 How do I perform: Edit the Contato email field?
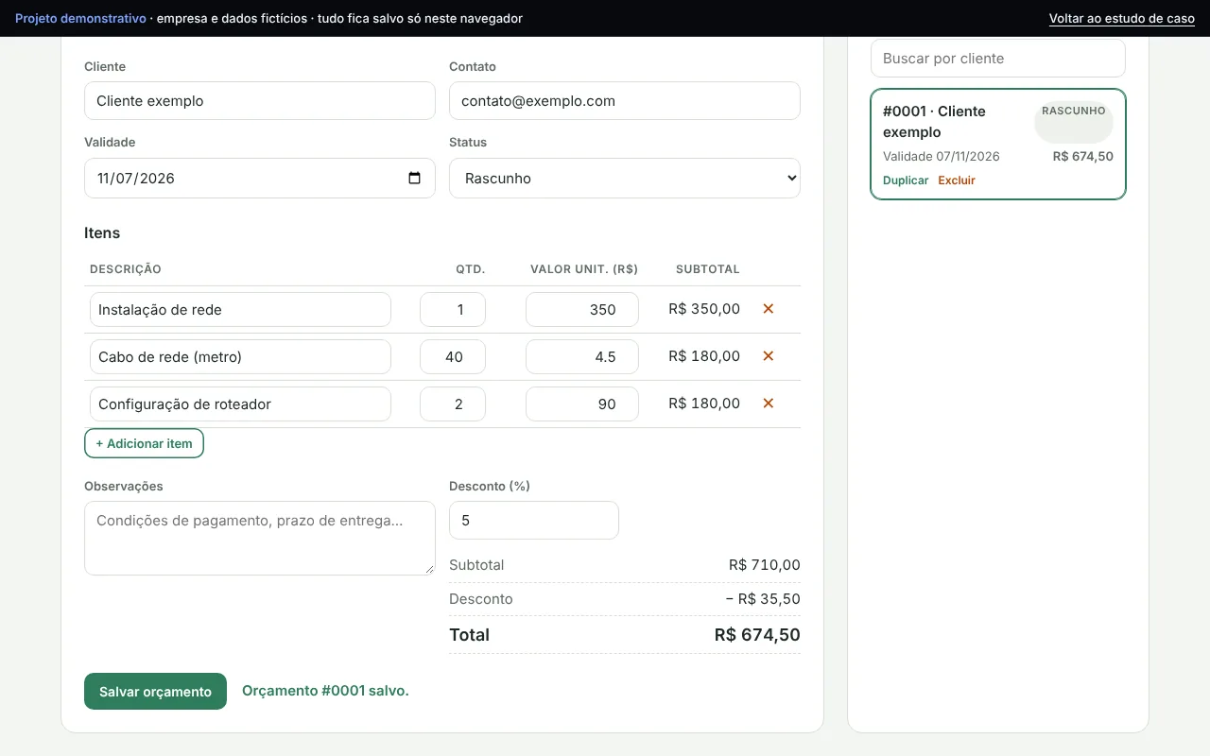coord(625,101)
